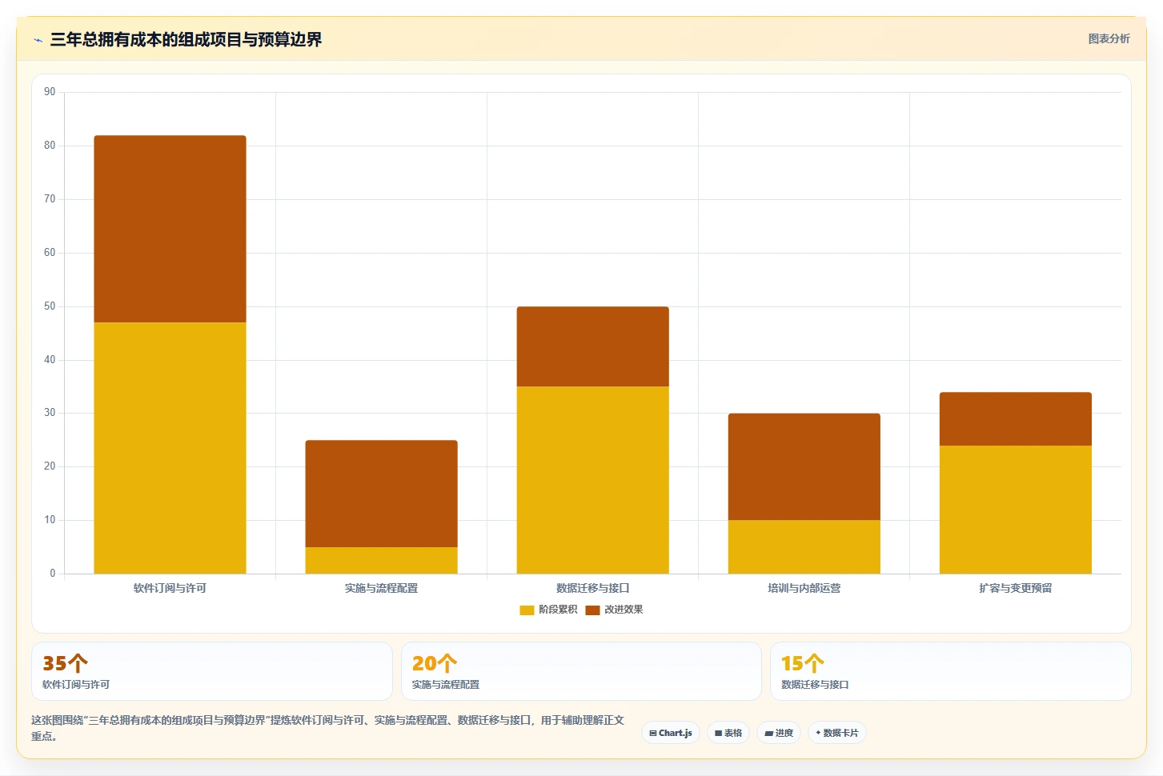
Task: Click the 数据卡片 tag button
Action: [x=837, y=733]
